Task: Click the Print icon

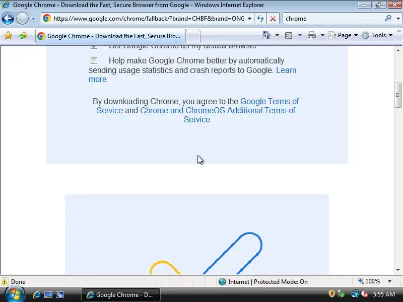Action: pyautogui.click(x=311, y=35)
